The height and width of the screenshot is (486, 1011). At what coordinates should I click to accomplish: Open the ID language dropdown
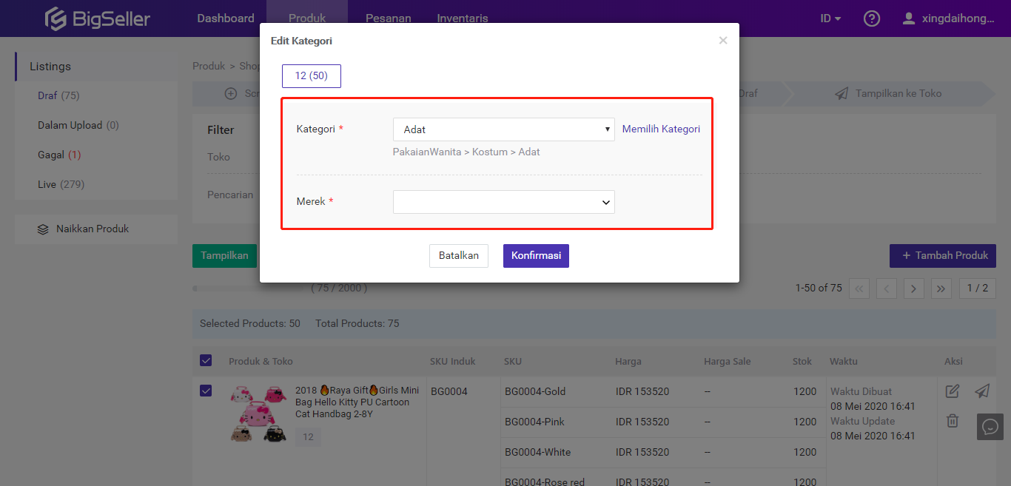tap(830, 18)
